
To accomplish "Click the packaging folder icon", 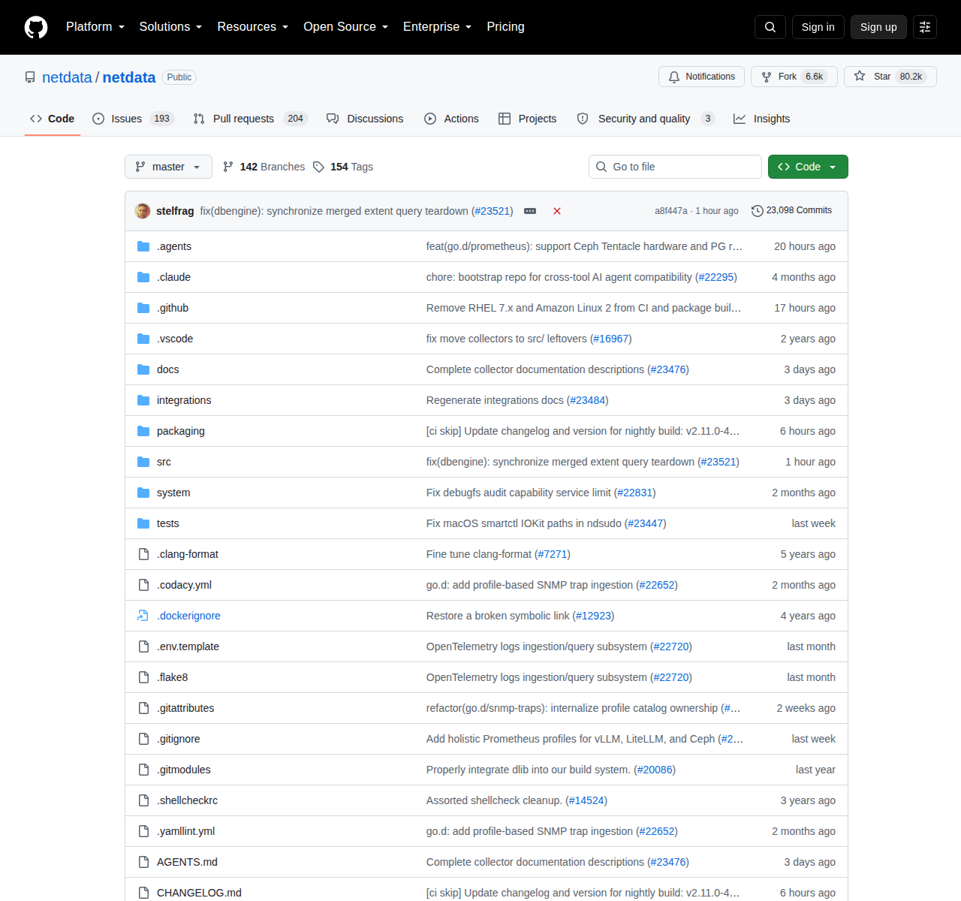I will tap(143, 431).
